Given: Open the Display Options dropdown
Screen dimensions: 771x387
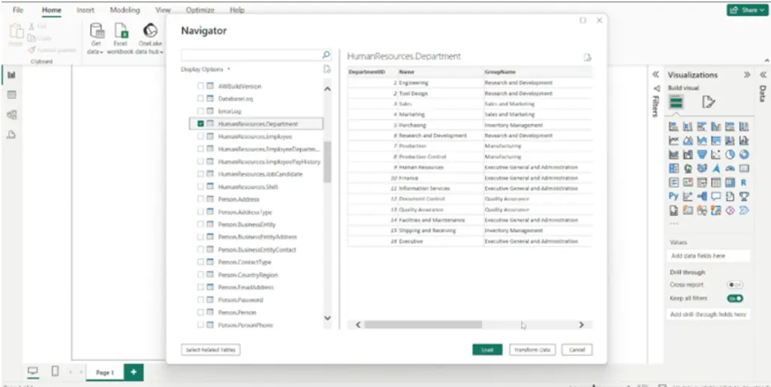Looking at the screenshot, I should tap(206, 69).
